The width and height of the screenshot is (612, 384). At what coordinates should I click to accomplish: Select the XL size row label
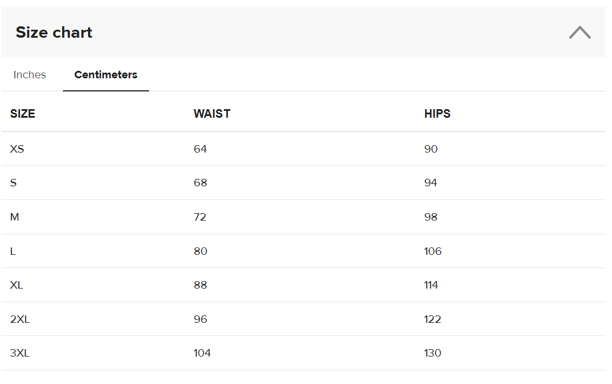click(17, 285)
